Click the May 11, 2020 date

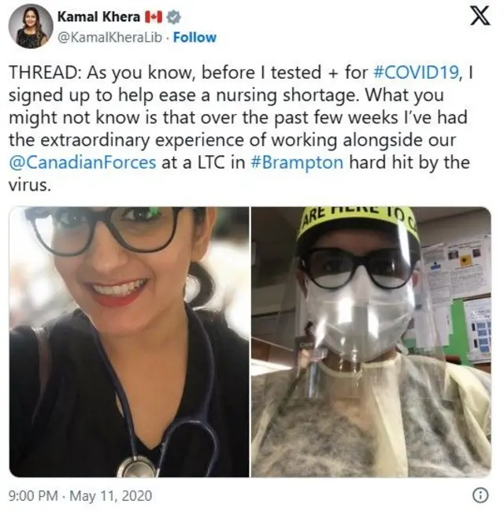(x=111, y=495)
